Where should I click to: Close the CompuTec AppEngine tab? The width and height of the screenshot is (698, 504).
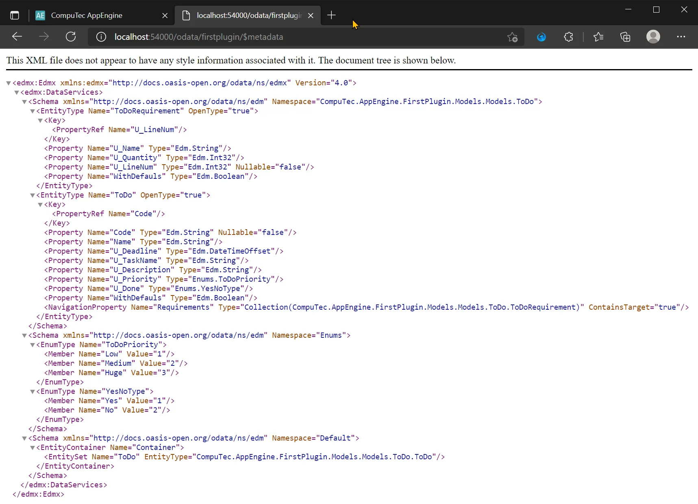click(x=165, y=15)
